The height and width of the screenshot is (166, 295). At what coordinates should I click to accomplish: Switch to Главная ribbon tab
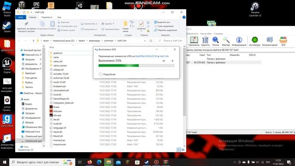(32, 18)
